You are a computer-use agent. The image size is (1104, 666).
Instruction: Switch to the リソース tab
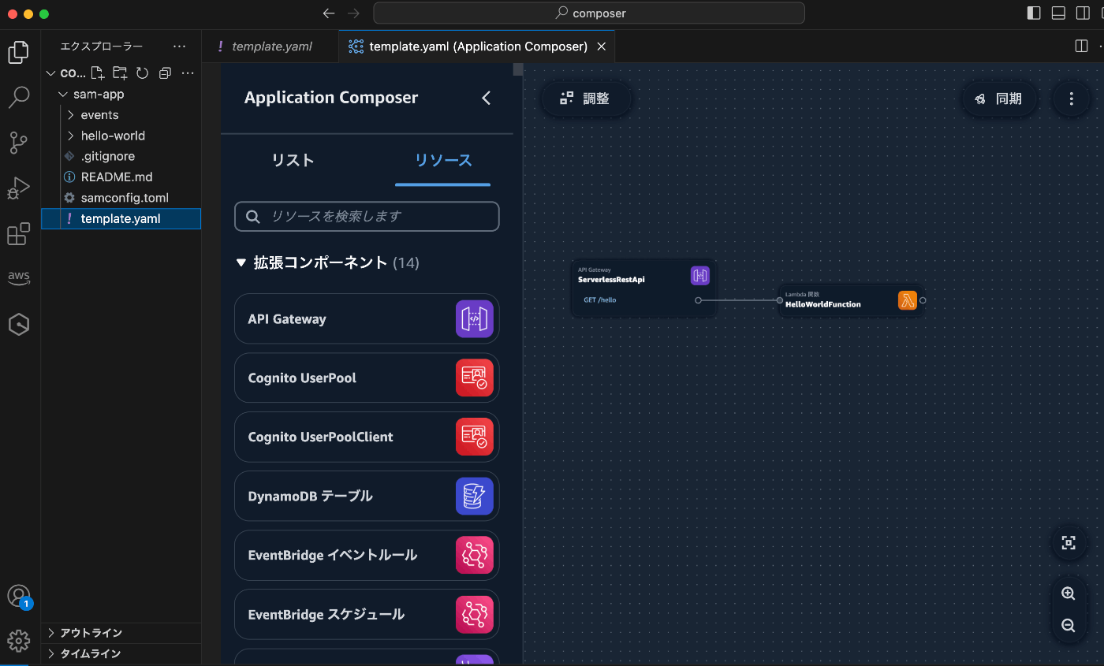(443, 160)
